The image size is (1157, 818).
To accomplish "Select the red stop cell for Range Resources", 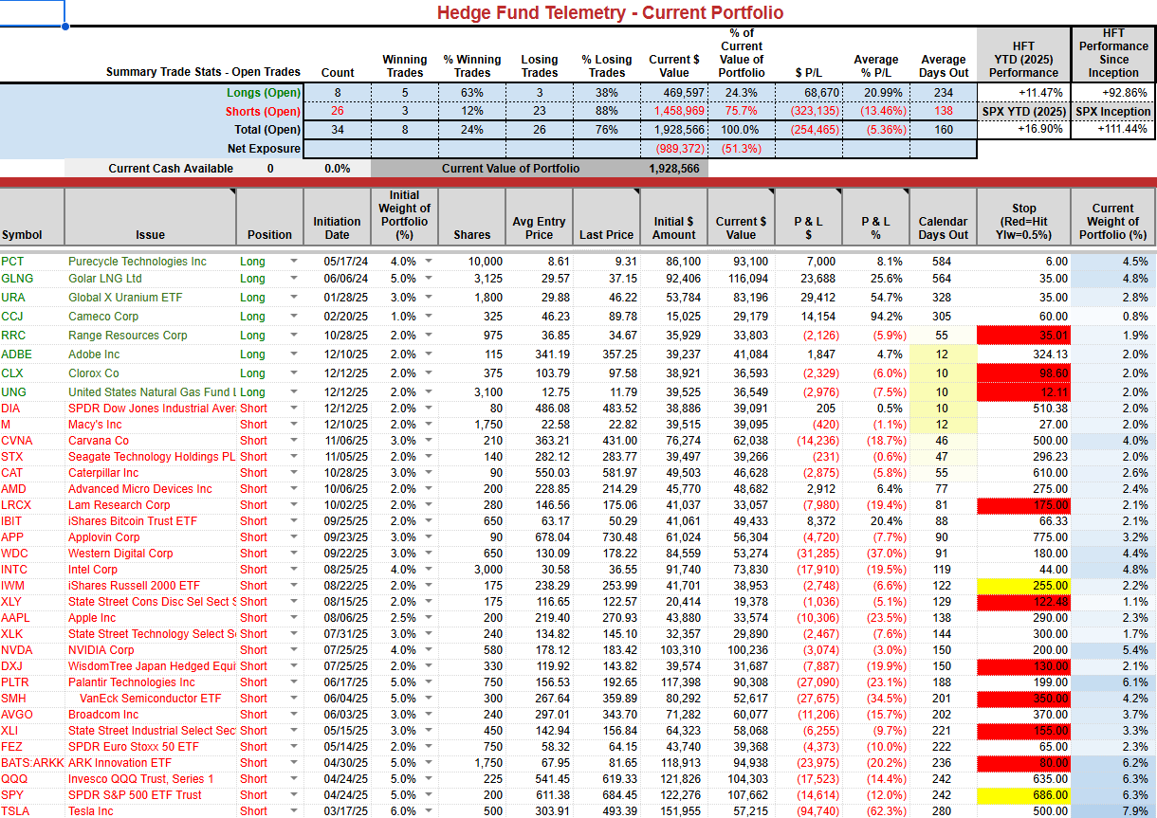I will point(1023,336).
